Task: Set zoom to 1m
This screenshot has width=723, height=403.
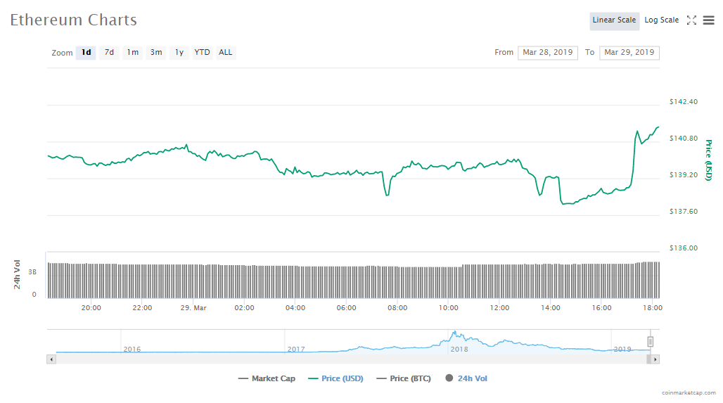Action: click(x=132, y=53)
